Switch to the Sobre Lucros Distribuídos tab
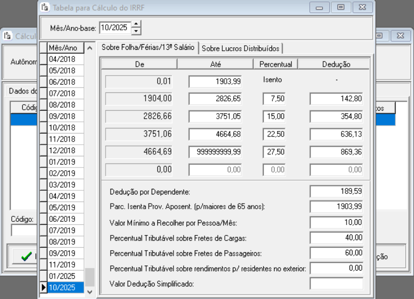414x299 pixels. [240, 48]
